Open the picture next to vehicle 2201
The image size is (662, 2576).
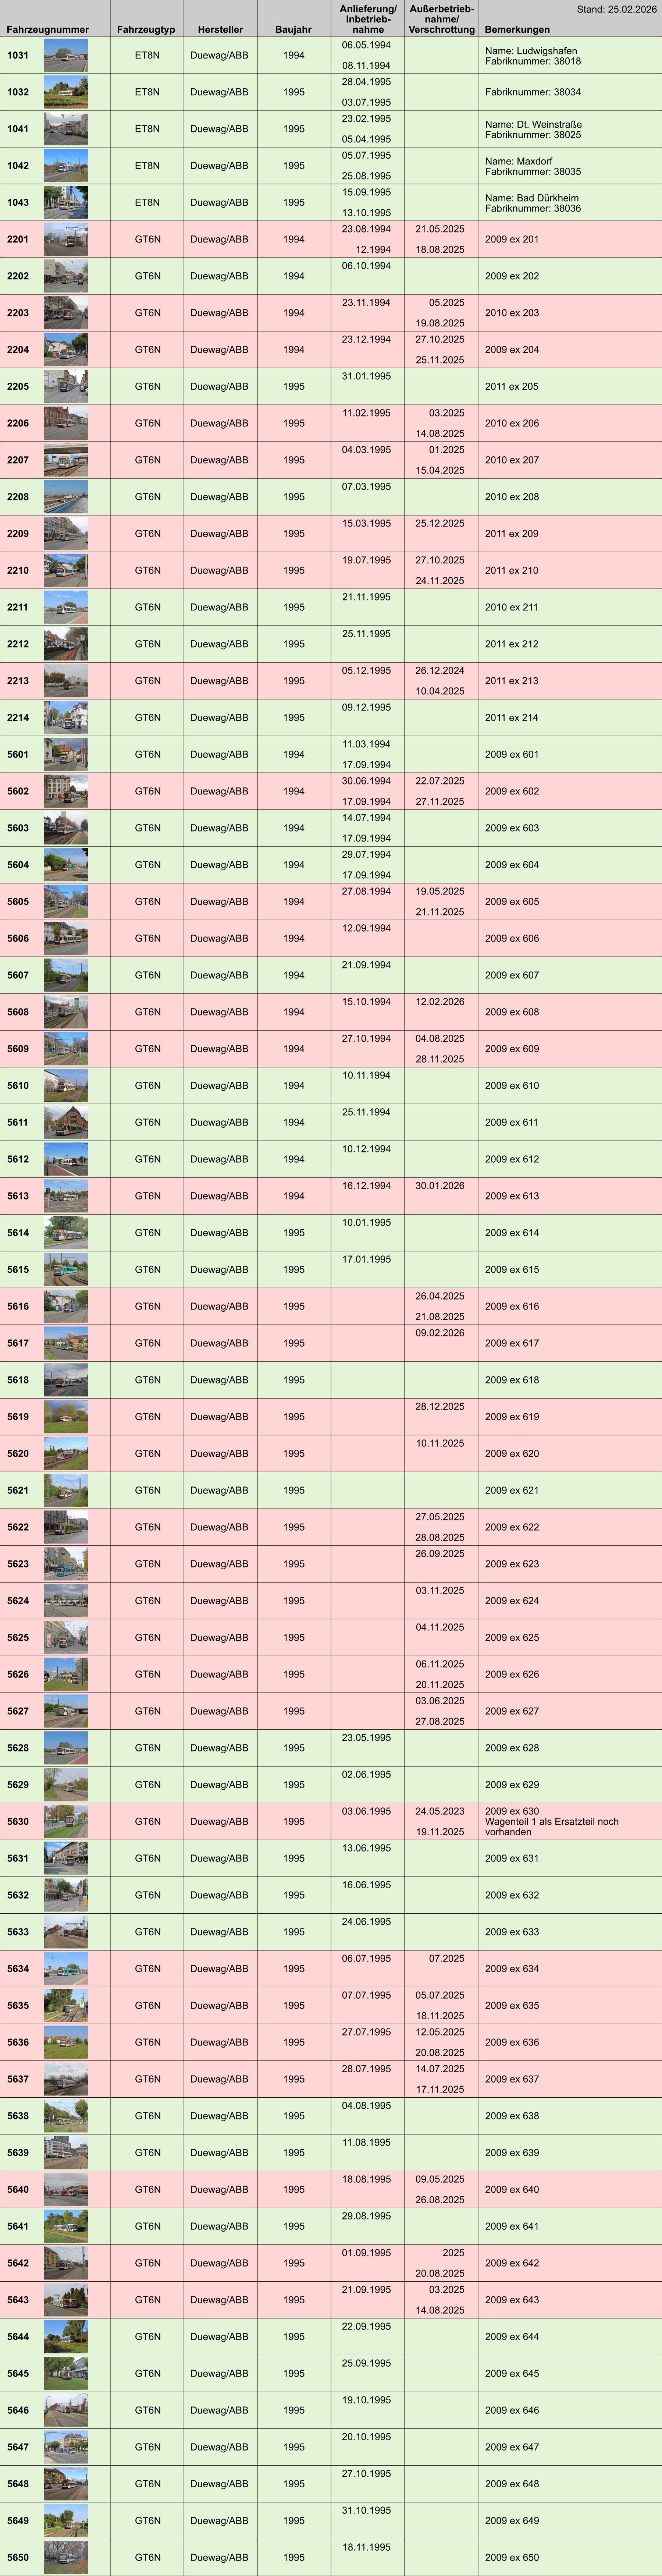click(x=66, y=240)
